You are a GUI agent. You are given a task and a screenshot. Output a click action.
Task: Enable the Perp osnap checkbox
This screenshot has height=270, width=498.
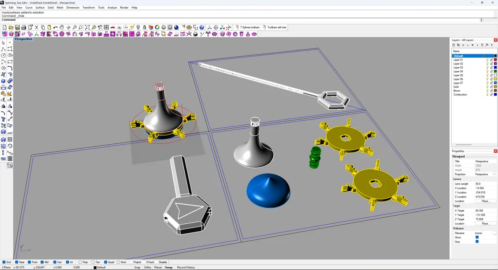click(x=80, y=262)
